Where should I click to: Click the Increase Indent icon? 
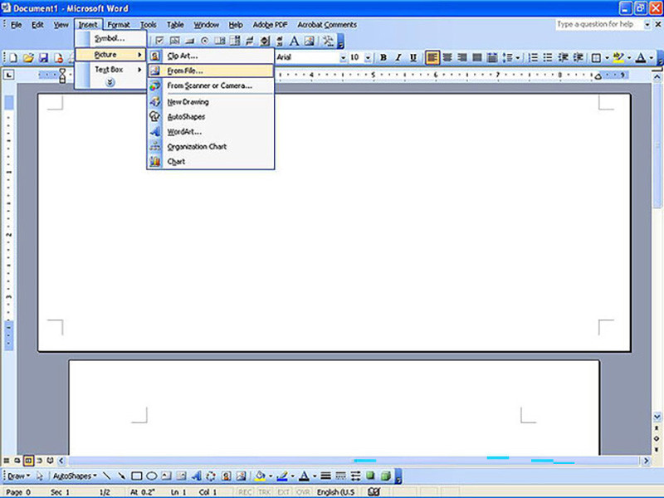578,57
